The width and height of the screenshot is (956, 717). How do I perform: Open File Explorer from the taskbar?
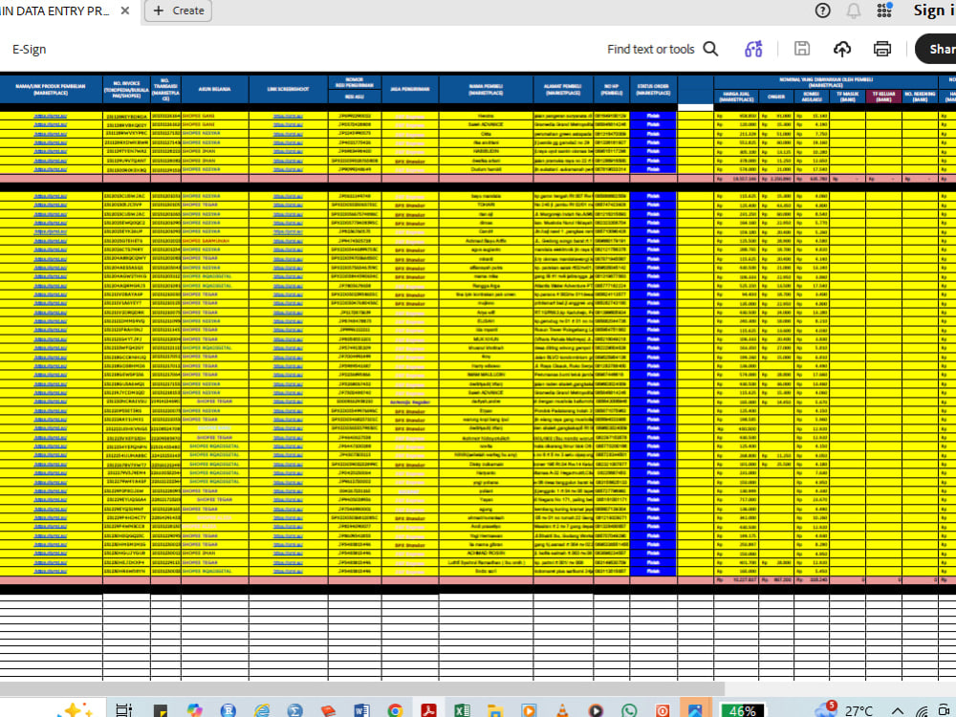(x=495, y=710)
